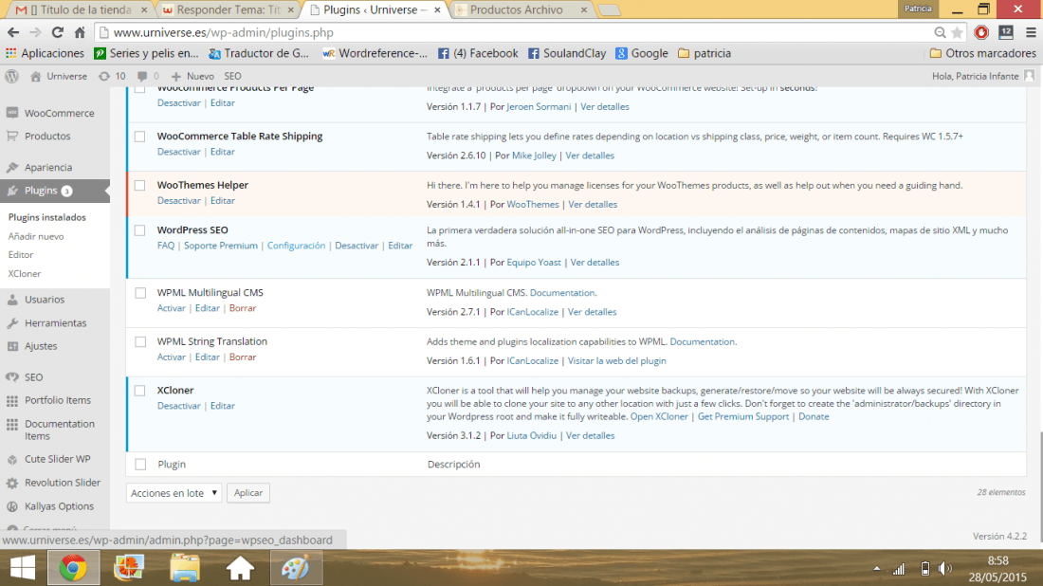This screenshot has height=586, width=1043.
Task: Open WordPress SEO Configuración link
Action: 296,246
